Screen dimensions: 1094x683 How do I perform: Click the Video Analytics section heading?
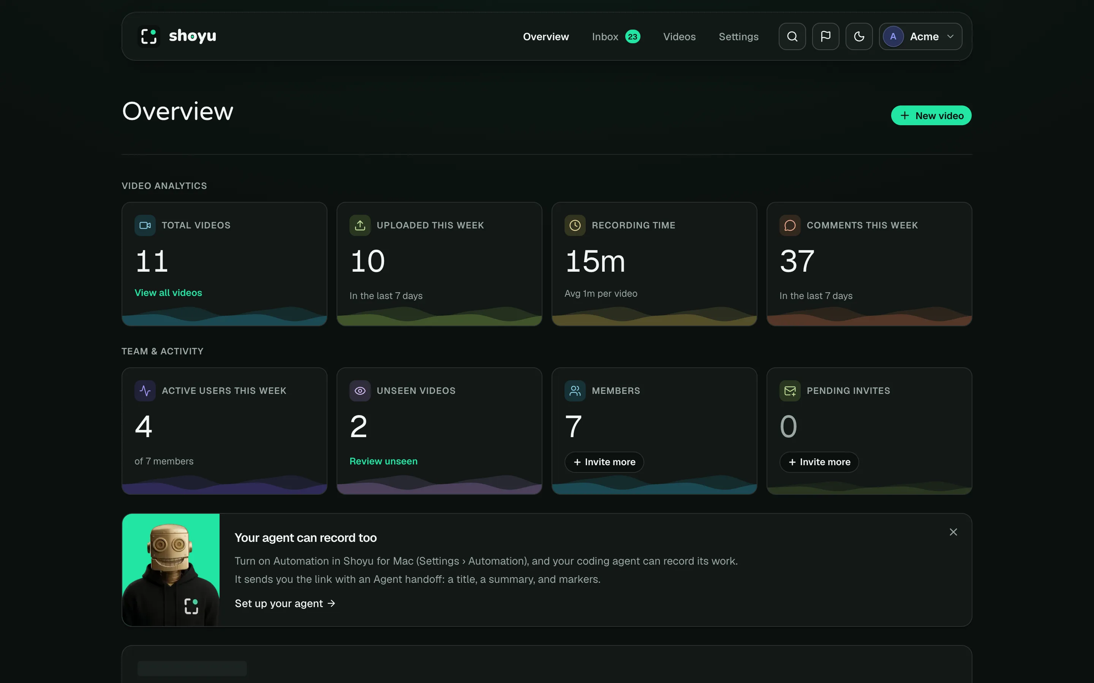[x=164, y=186]
